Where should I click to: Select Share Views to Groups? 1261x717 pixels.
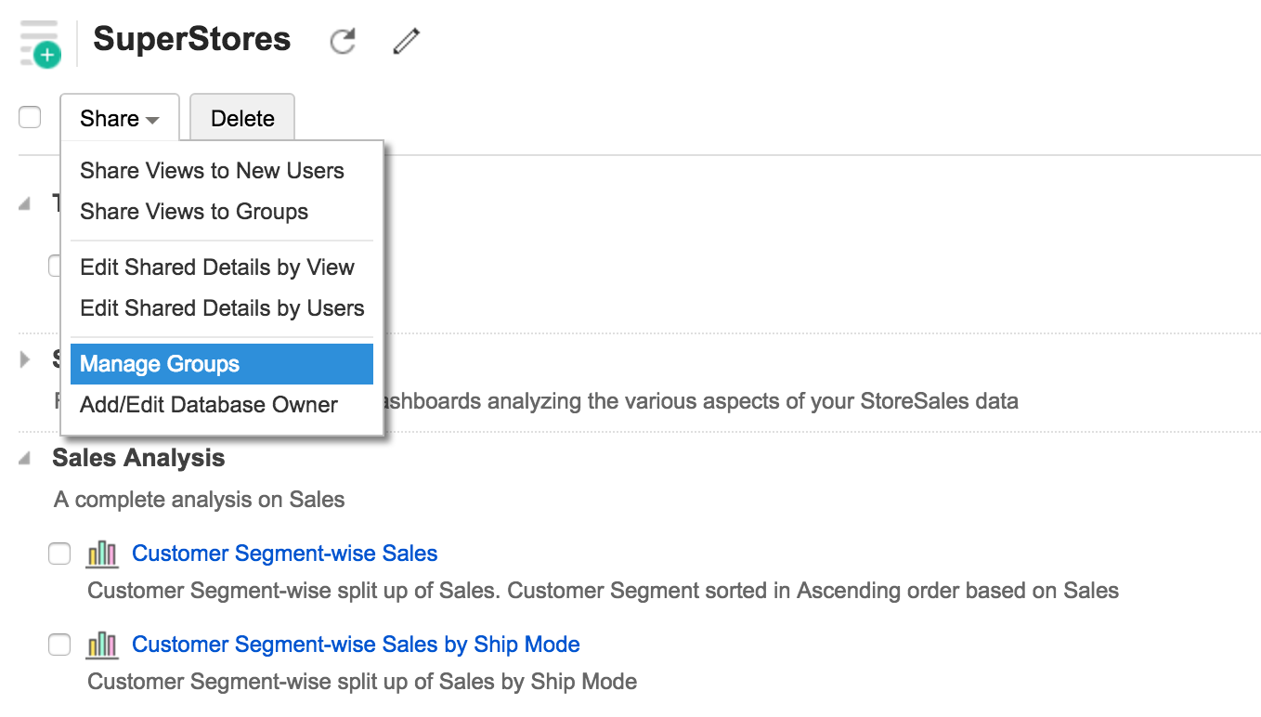click(x=194, y=212)
